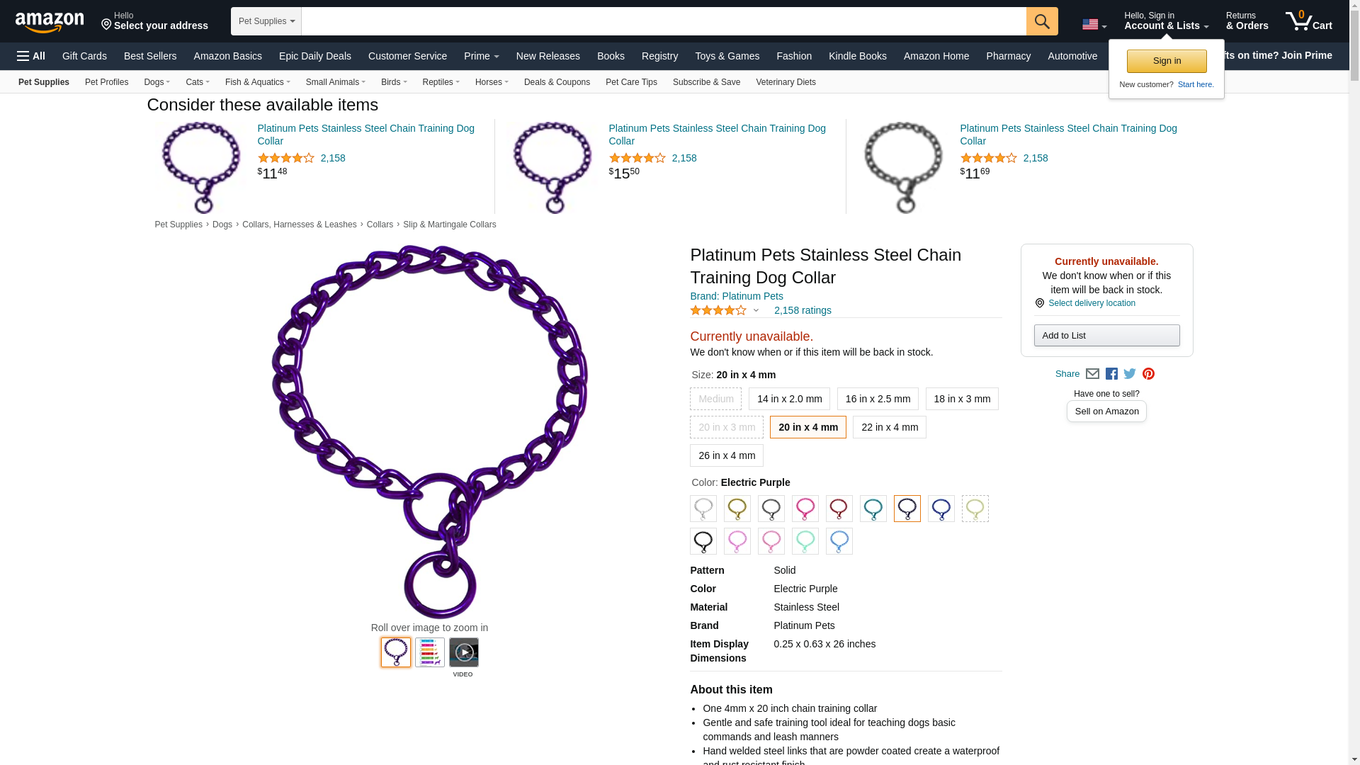Image resolution: width=1360 pixels, height=765 pixels.
Task: Share on Twitter icon
Action: [x=1130, y=374]
